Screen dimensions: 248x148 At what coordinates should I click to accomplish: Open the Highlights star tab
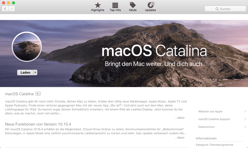point(98,7)
